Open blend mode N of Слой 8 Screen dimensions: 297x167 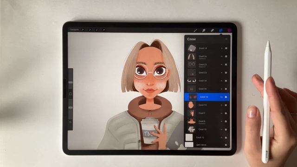tap(222, 122)
